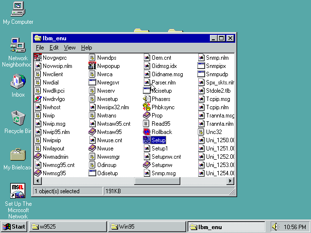Click the scrollbar left arrow

[x=38, y=181]
